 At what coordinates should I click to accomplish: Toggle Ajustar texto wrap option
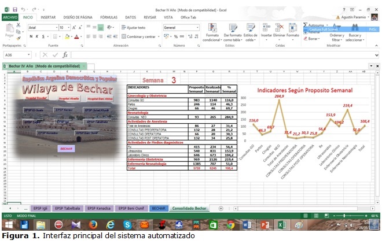click(133, 27)
